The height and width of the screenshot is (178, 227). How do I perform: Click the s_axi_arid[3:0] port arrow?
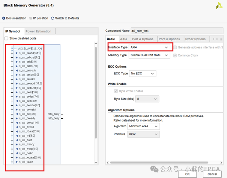17,62
